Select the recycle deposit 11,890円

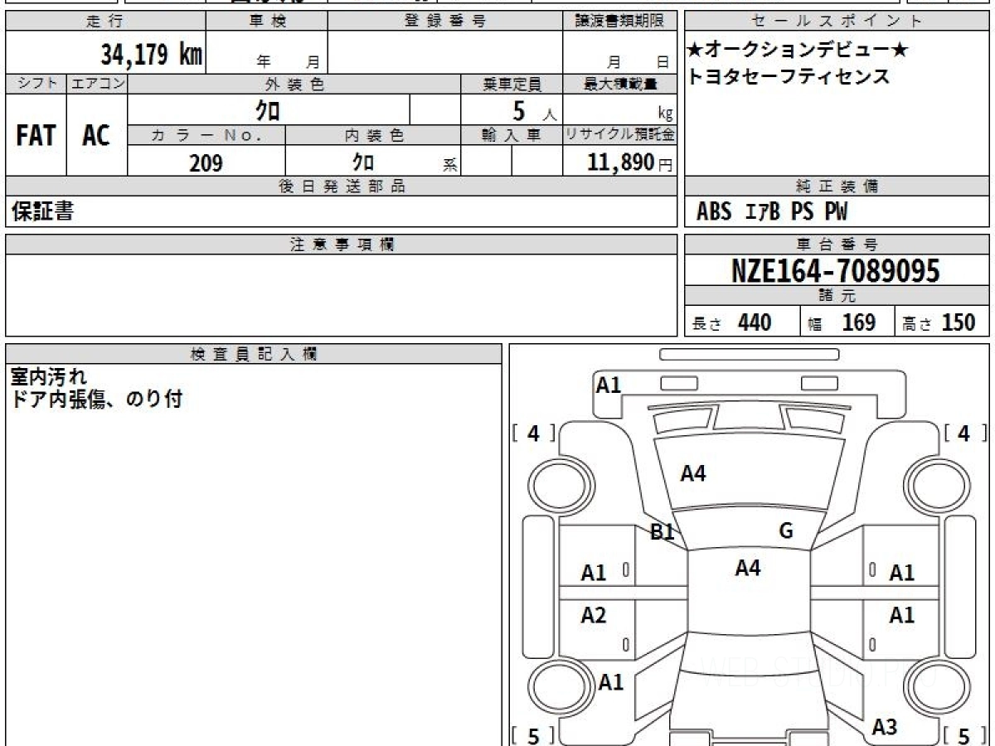pos(630,162)
